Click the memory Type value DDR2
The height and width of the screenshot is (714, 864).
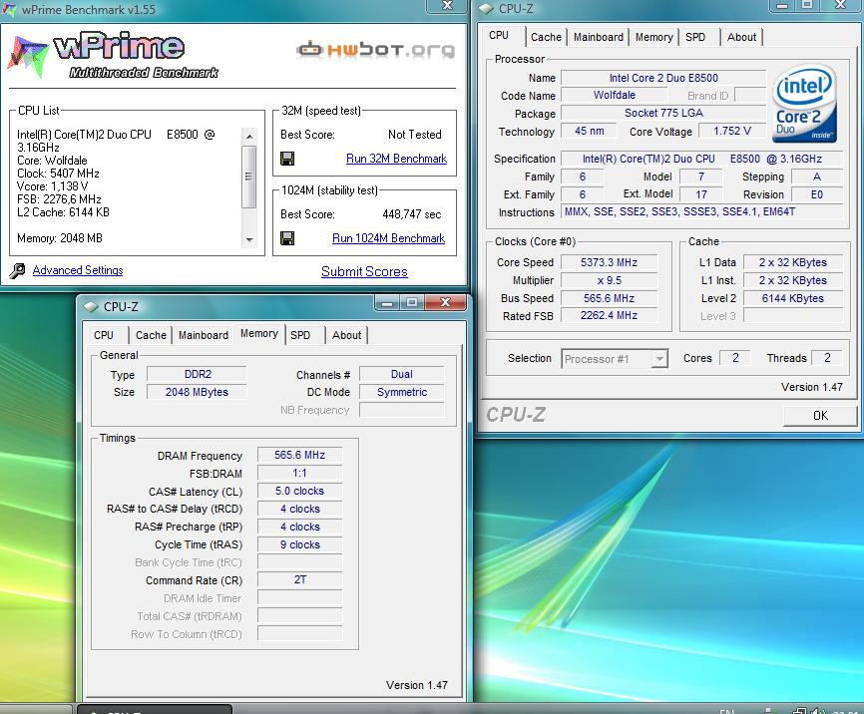click(197, 374)
